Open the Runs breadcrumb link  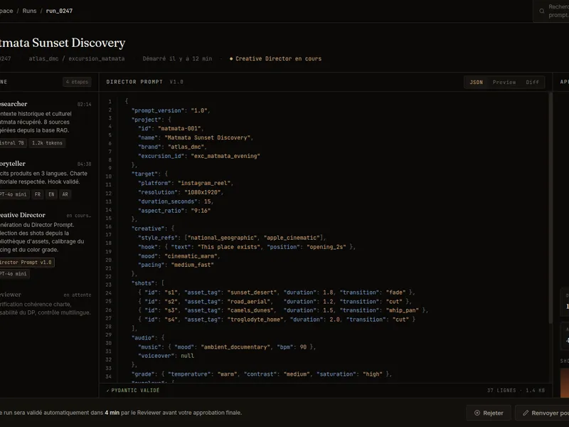click(x=29, y=11)
